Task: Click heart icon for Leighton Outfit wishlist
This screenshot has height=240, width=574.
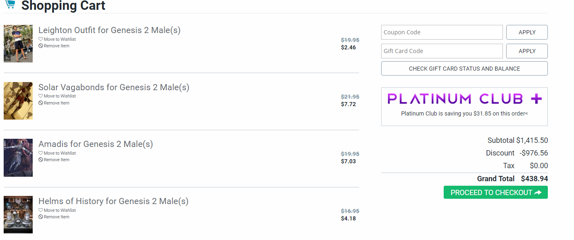Action: click(40, 39)
